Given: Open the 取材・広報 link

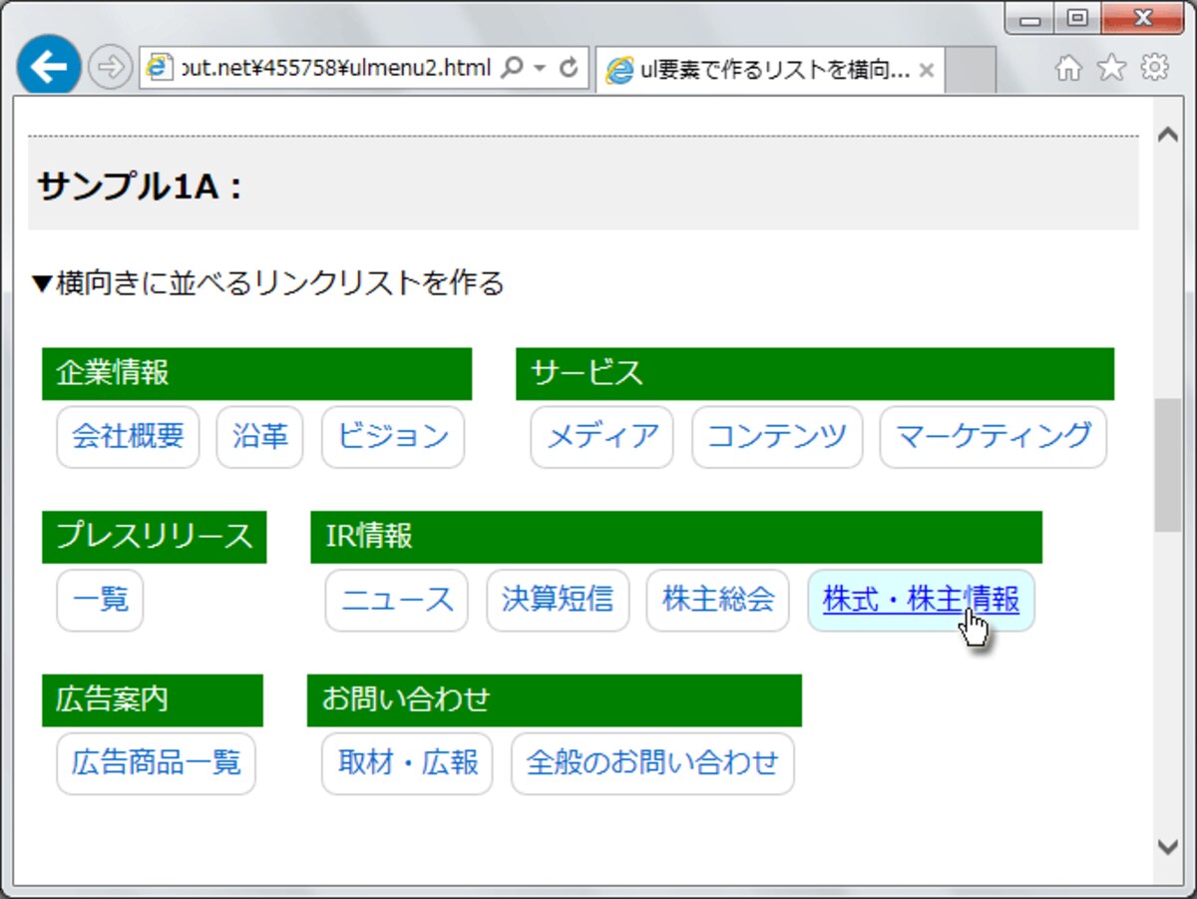Looking at the screenshot, I should (x=407, y=763).
